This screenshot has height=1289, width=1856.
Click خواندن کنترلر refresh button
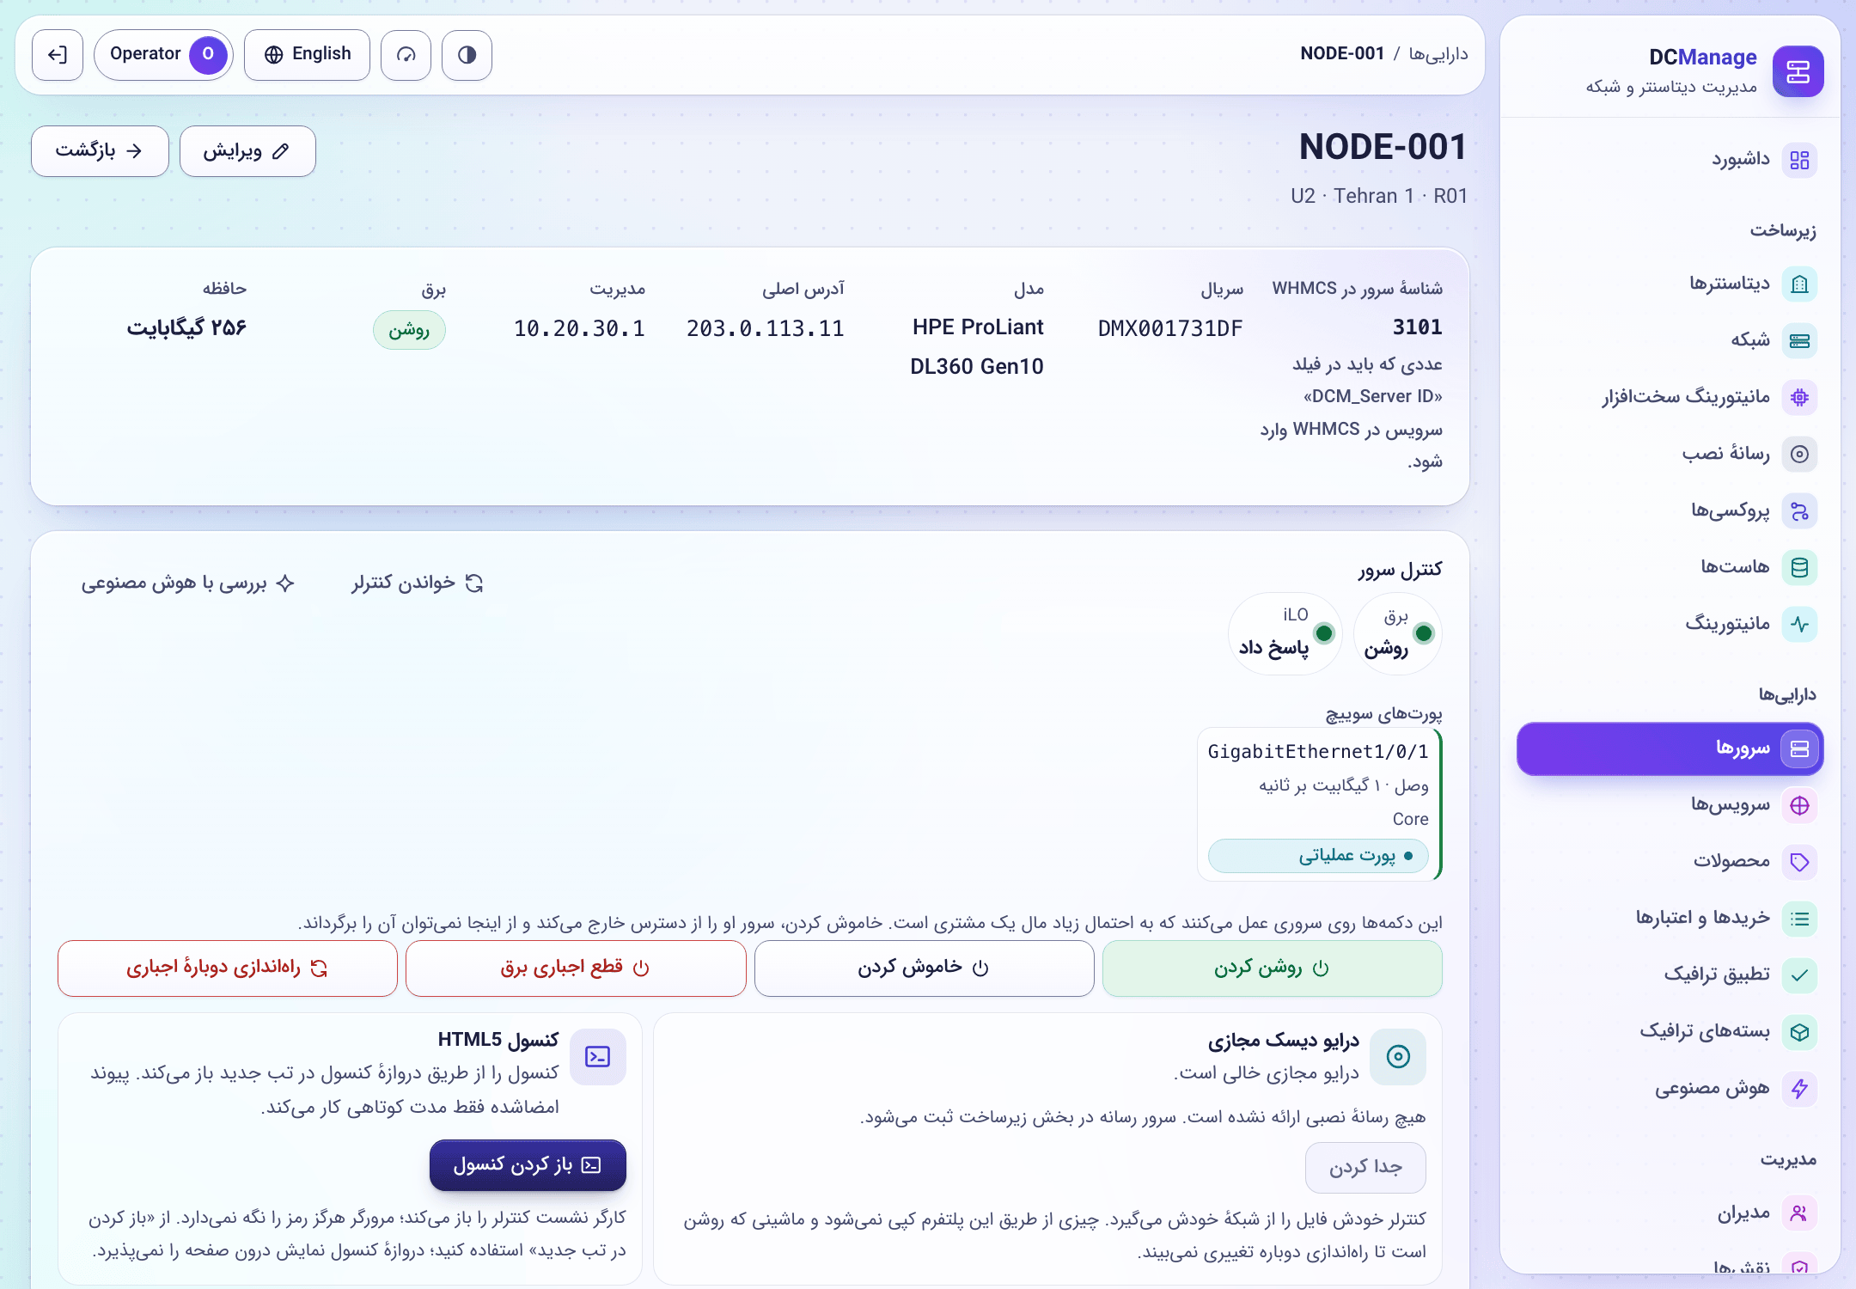(x=418, y=583)
